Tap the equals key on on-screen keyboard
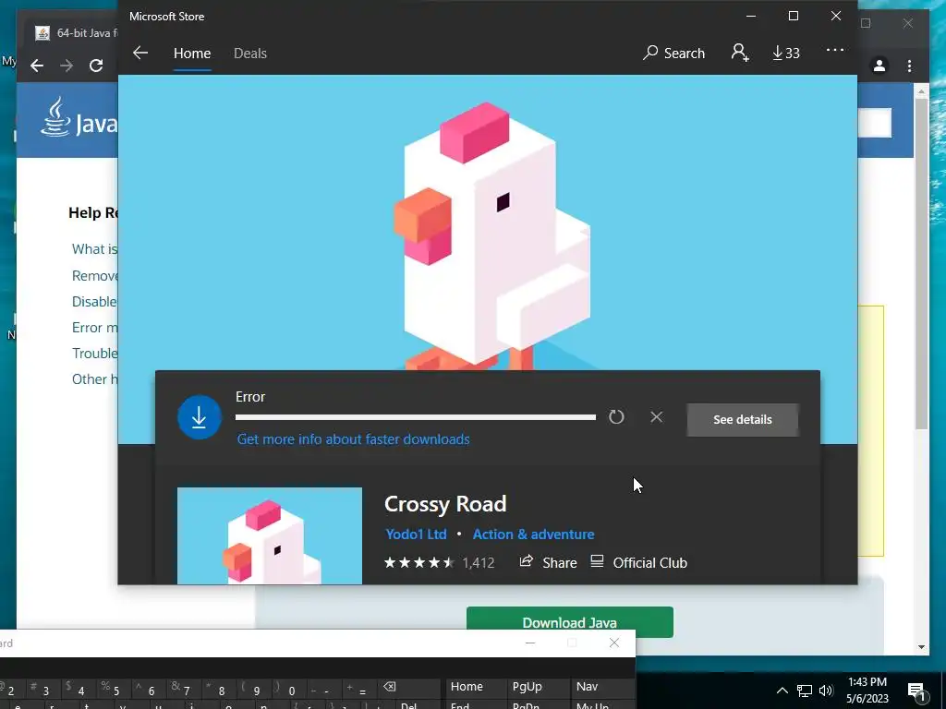Image resolution: width=946 pixels, height=709 pixels. click(359, 689)
